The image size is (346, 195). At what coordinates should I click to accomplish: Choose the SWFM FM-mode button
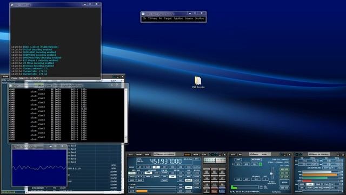pyautogui.click(x=156, y=177)
